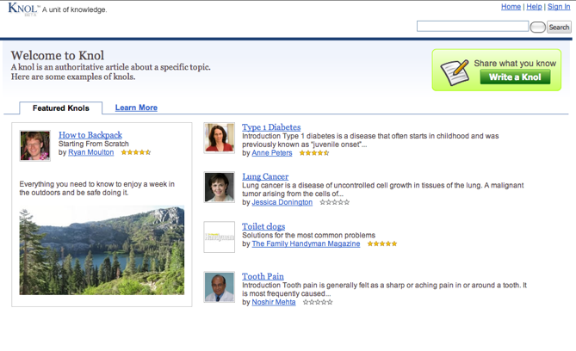Select the Featured Knols tab
The height and width of the screenshot is (351, 576).
[x=60, y=108]
